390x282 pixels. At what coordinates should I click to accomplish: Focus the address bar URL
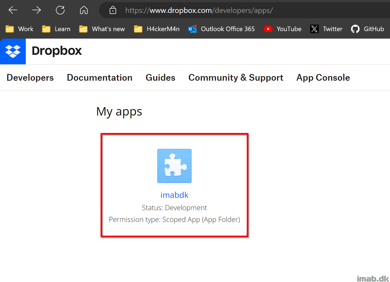coord(199,10)
